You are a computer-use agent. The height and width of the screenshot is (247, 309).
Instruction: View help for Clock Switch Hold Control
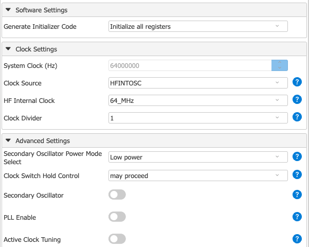pyautogui.click(x=297, y=175)
